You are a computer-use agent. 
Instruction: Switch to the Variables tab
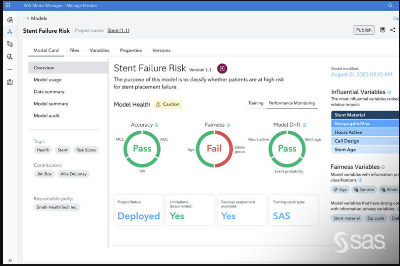pos(99,50)
